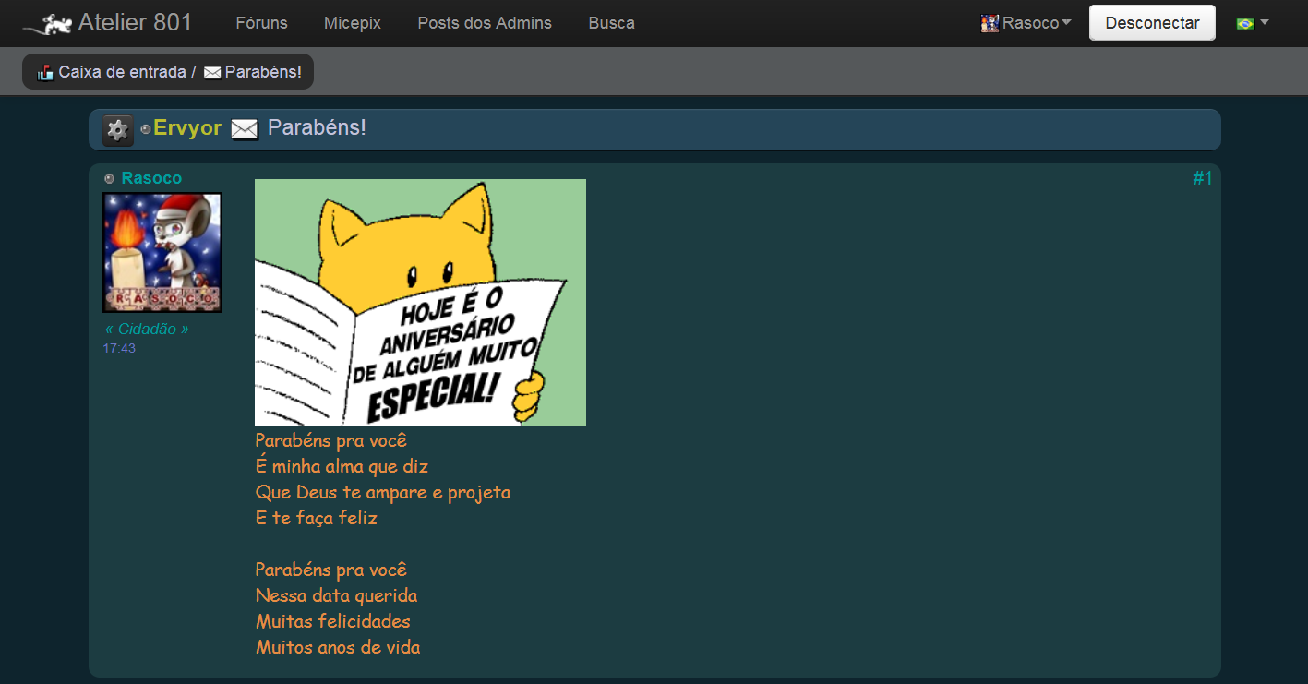
Task: Click Rasoco's candle mouse avatar
Action: 162,253
